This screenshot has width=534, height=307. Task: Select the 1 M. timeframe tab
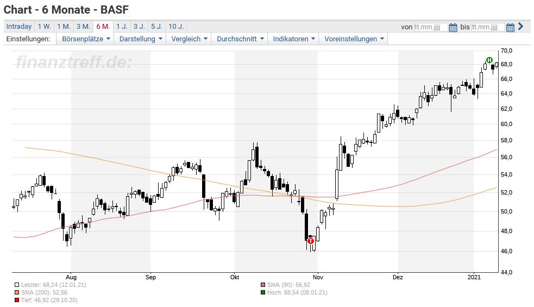pos(64,27)
